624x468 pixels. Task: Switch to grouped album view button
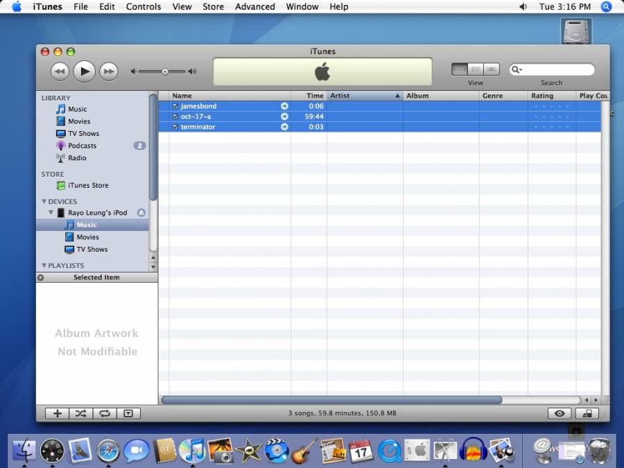tap(475, 69)
